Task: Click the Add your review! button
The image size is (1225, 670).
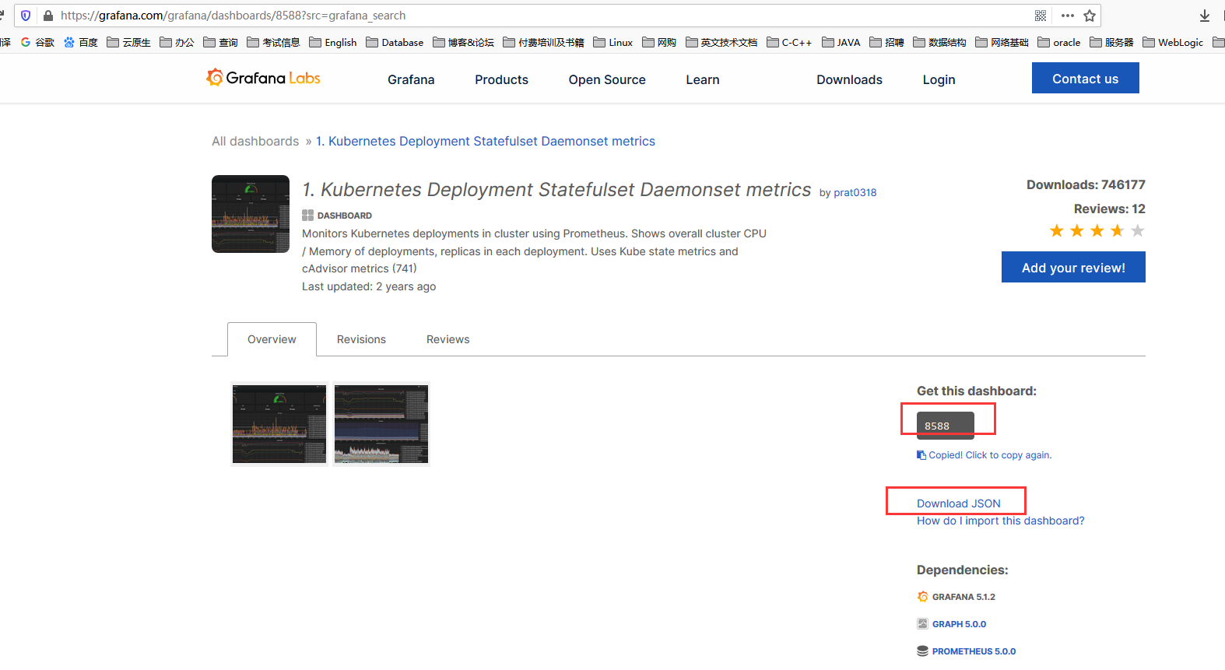Action: [x=1073, y=267]
